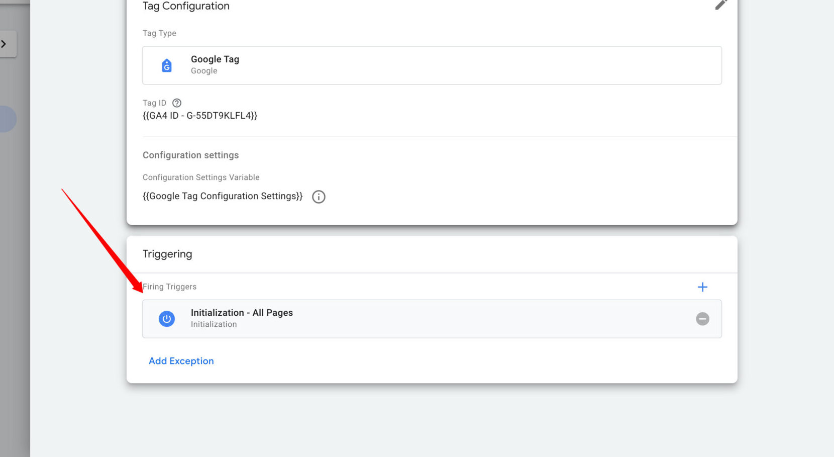Click the blue Google Tag type icon
Viewport: 834px width, 457px height.
[x=166, y=65]
